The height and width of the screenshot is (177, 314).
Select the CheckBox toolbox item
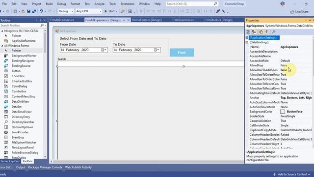[x=18, y=76]
